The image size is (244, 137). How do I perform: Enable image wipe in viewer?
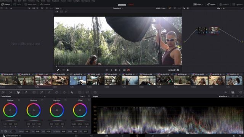click(x=57, y=11)
